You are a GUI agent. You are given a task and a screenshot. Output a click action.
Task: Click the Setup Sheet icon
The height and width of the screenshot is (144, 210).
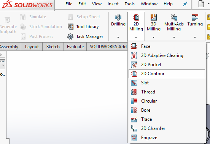coord(70,17)
